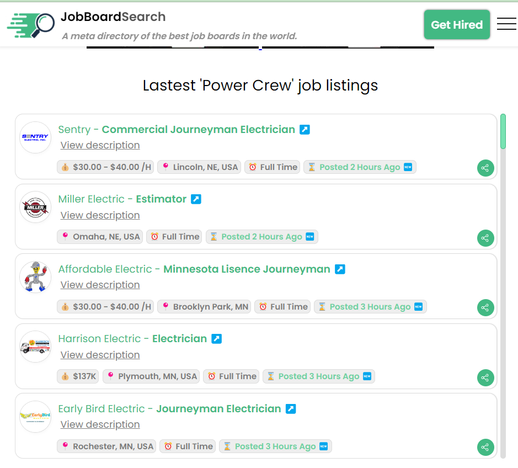
Task: Click Sentry's $30.00 - $40.00 /H salary tag
Action: click(105, 167)
